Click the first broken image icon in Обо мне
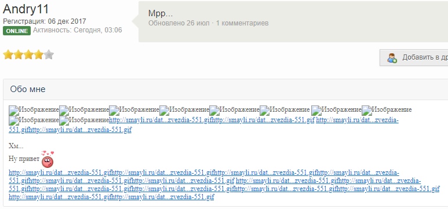The height and width of the screenshot is (209, 448). (x=14, y=110)
